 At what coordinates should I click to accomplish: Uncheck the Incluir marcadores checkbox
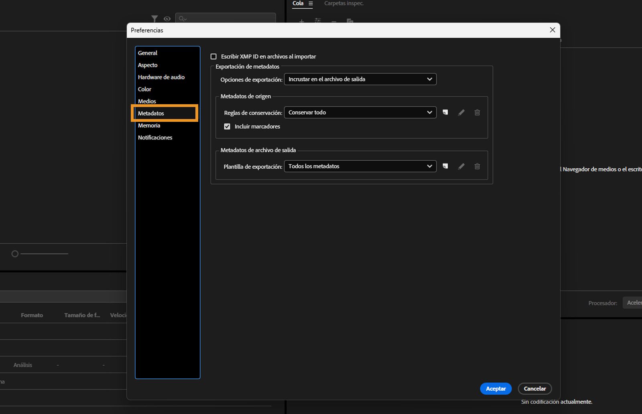click(x=227, y=126)
